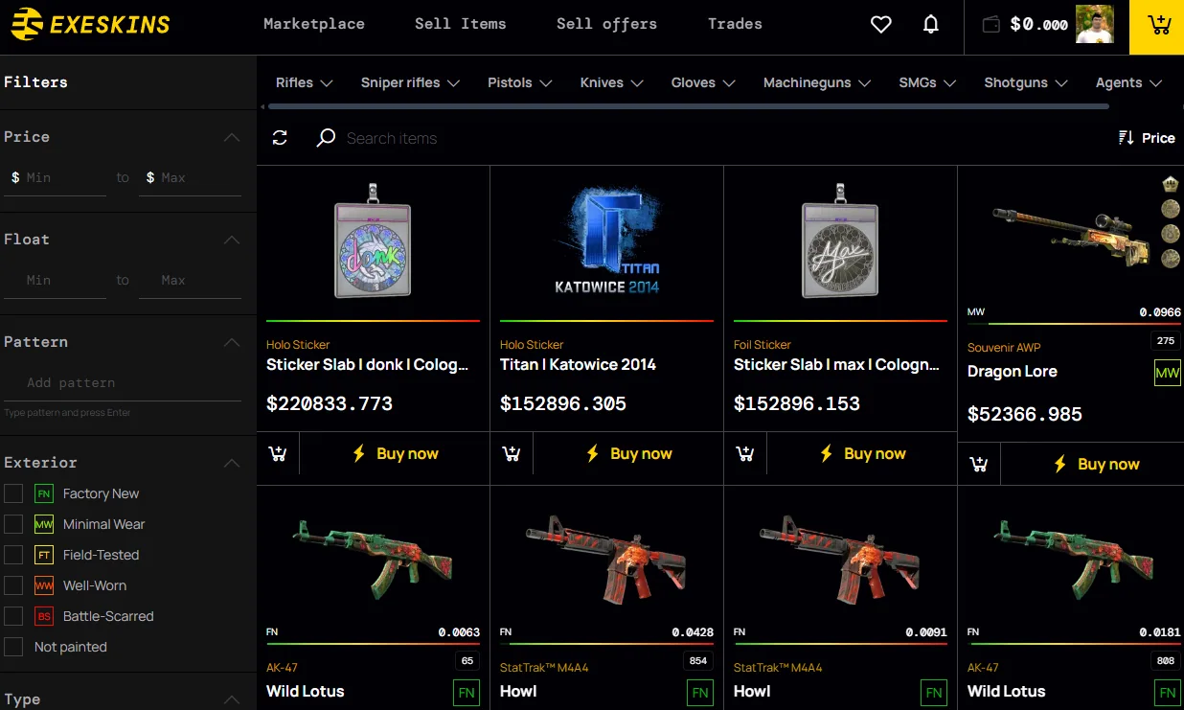This screenshot has height=710, width=1184.
Task: Click the FN badge beside Factory New
Action: coord(43,493)
